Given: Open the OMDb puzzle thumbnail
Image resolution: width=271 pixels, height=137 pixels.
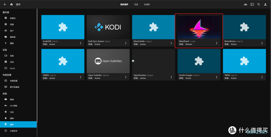Looking at the screenshot, I should pos(63,61).
